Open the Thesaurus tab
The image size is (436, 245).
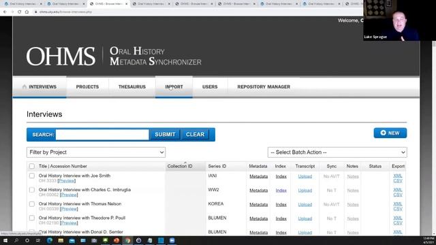tap(132, 87)
